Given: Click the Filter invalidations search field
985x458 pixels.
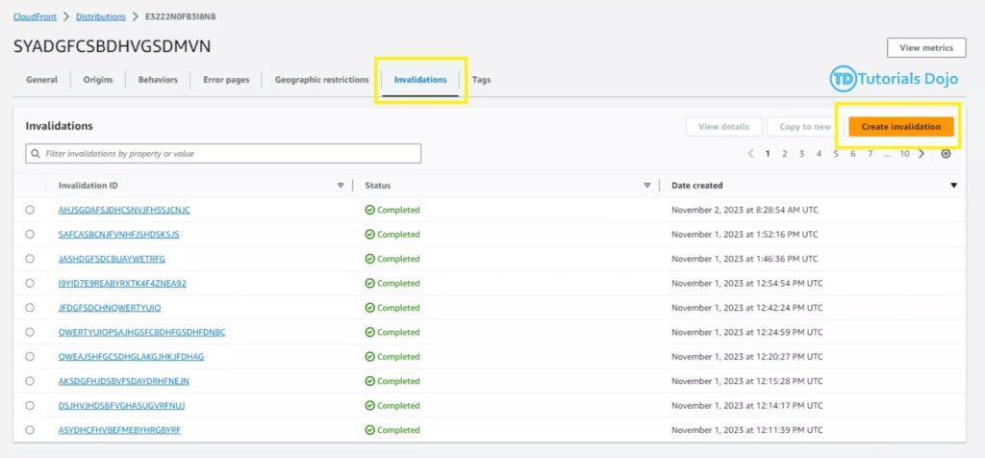Looking at the screenshot, I should tap(223, 154).
